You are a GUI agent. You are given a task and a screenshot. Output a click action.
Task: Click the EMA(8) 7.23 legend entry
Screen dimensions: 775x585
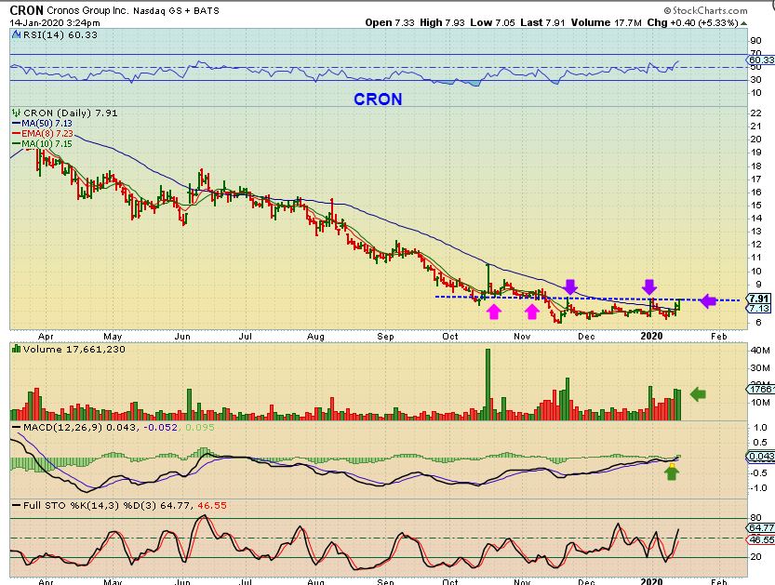tap(47, 134)
